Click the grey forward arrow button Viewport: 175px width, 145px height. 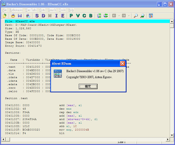(124, 16)
